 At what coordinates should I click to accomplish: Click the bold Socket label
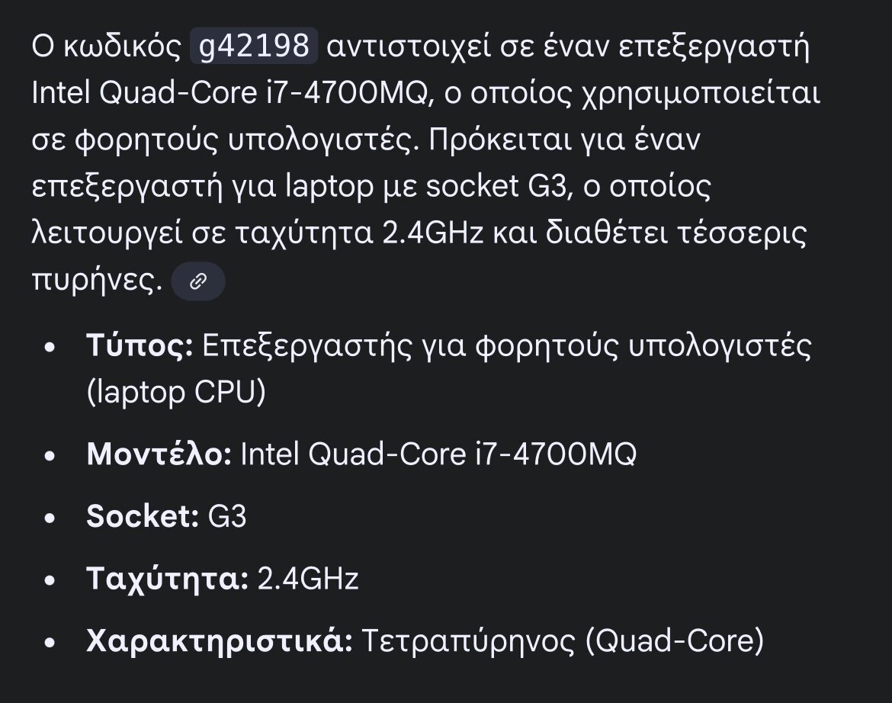click(143, 516)
